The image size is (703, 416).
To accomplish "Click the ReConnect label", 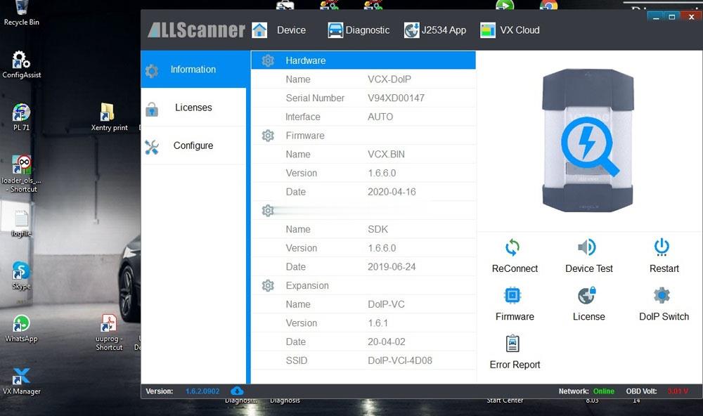I will click(x=515, y=268).
